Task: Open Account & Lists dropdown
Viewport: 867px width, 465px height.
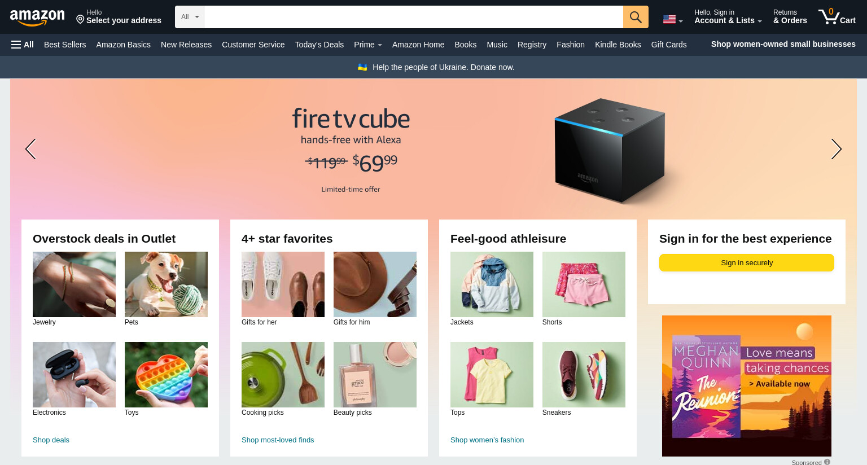Action: click(x=728, y=16)
